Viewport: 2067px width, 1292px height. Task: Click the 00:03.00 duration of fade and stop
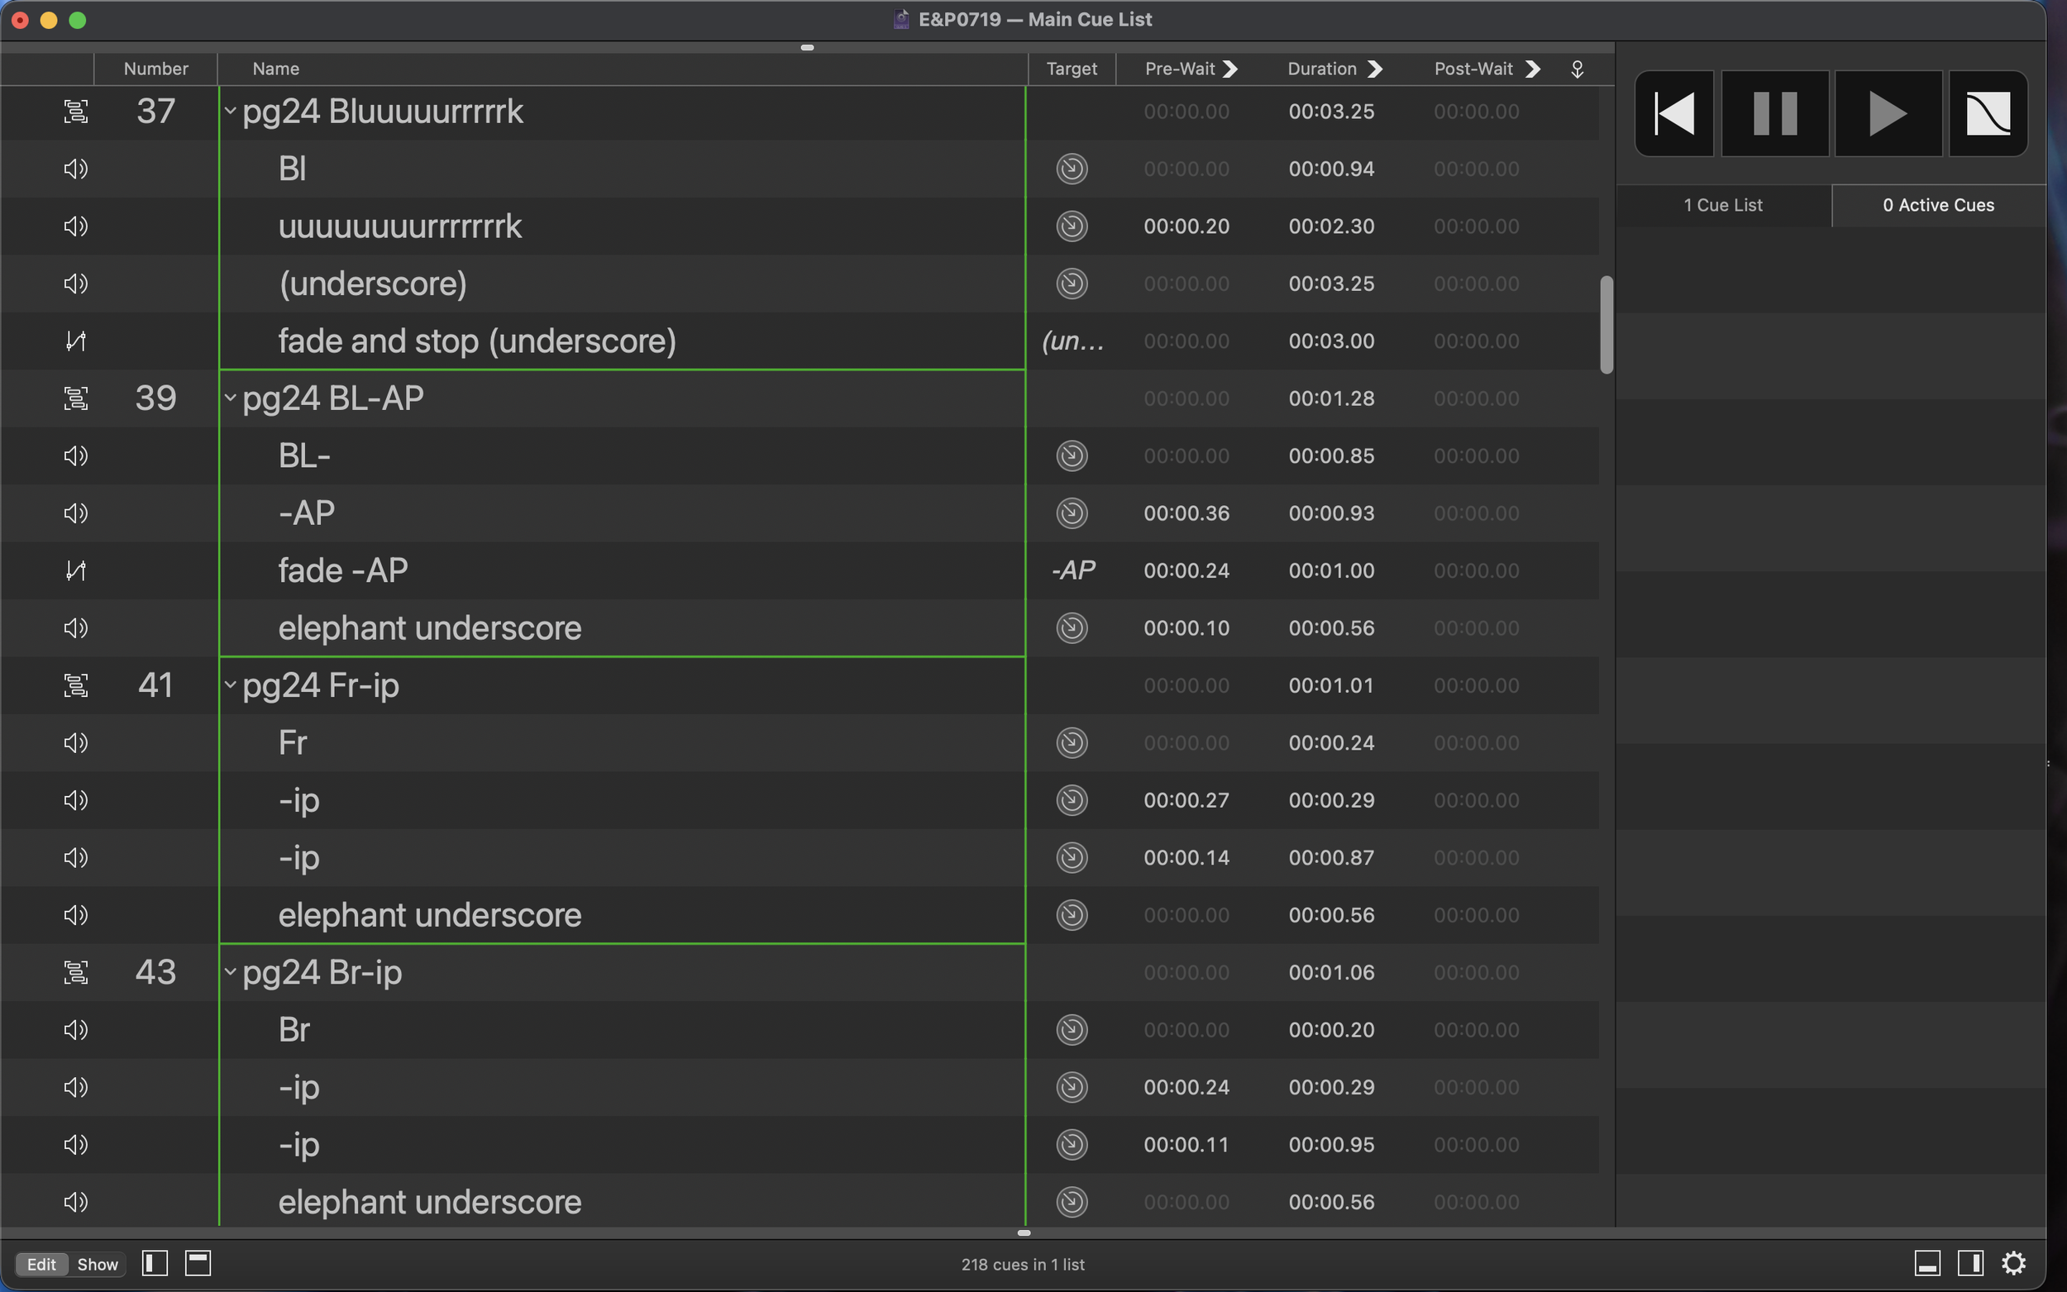click(x=1331, y=341)
